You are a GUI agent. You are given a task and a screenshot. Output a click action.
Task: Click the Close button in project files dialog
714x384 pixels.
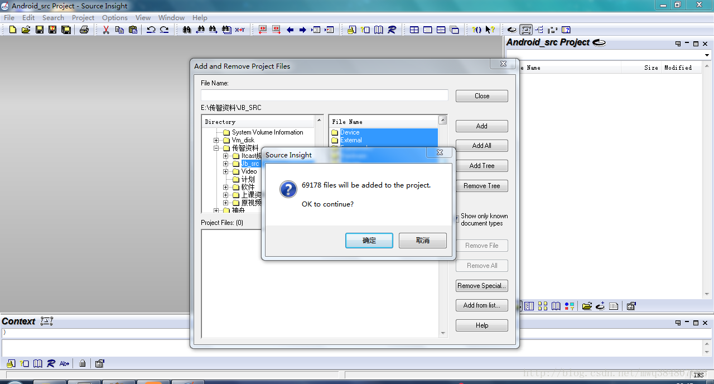tap(482, 96)
